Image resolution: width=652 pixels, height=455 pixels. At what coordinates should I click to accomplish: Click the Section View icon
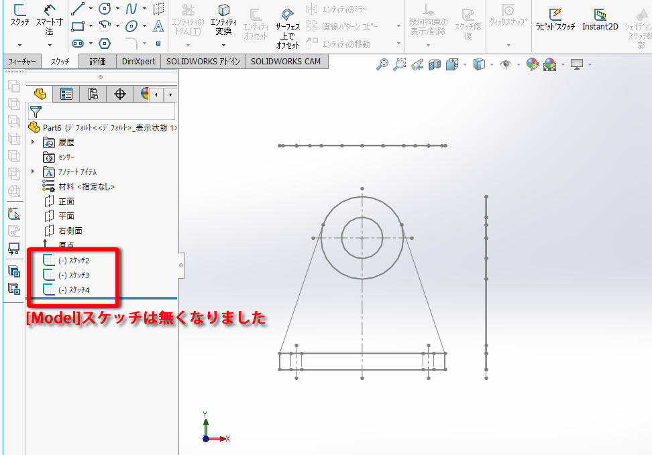(x=435, y=64)
